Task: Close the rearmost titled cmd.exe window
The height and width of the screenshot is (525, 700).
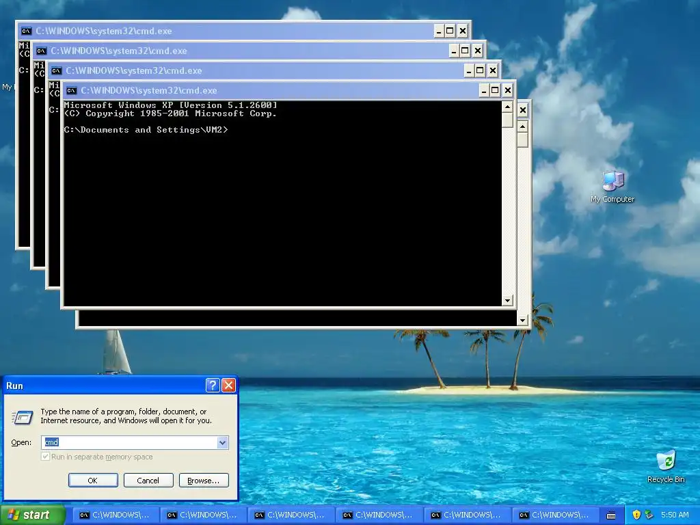Action: [463, 31]
